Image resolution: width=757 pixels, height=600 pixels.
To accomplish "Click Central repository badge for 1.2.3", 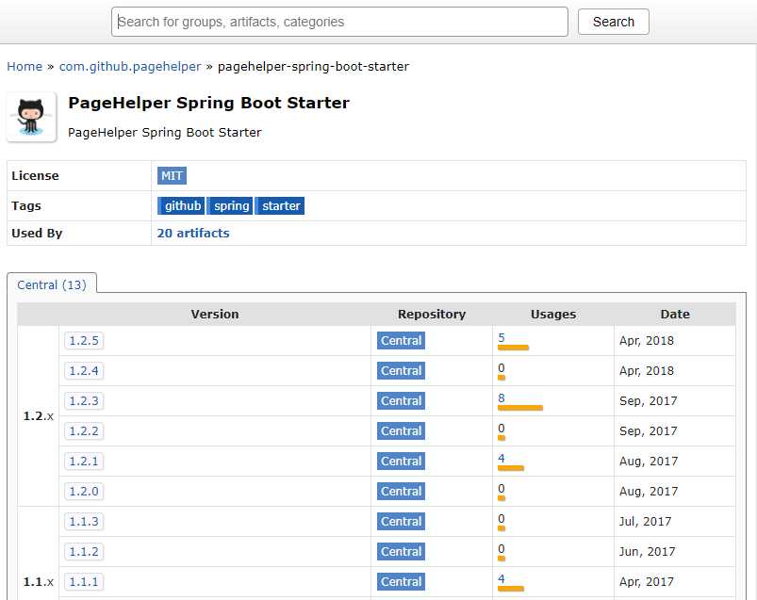I will tap(401, 401).
